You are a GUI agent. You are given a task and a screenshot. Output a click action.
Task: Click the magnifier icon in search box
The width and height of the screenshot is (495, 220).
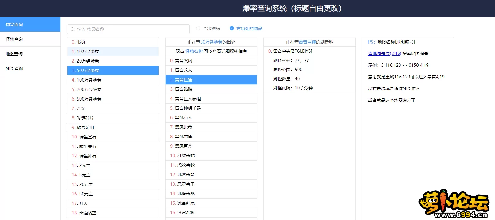click(72, 29)
